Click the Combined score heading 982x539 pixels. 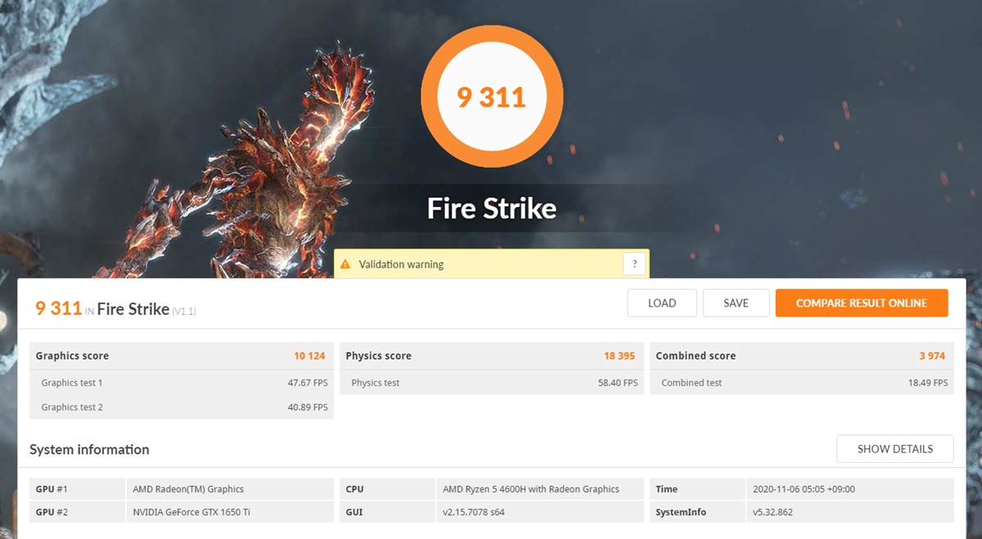(x=696, y=356)
